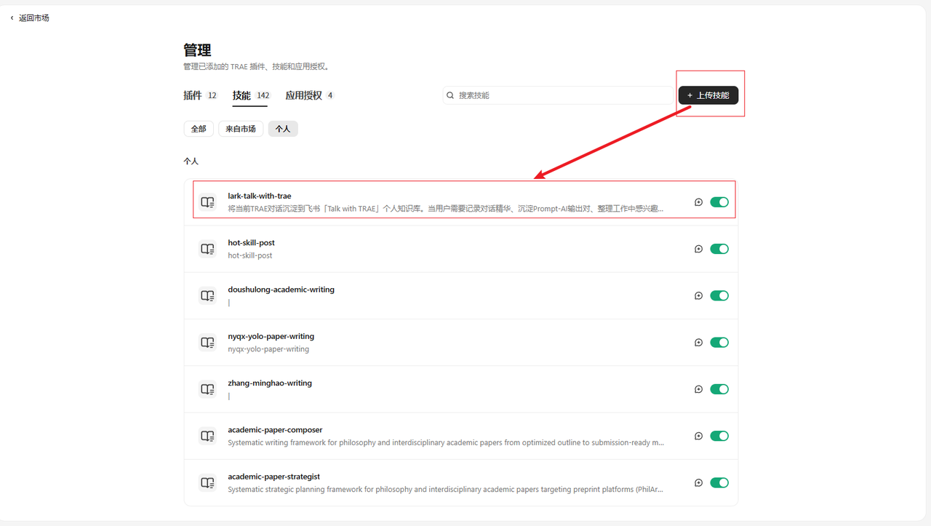Click the zhang-minghao-writing skill name
931x526 pixels.
(x=270, y=383)
